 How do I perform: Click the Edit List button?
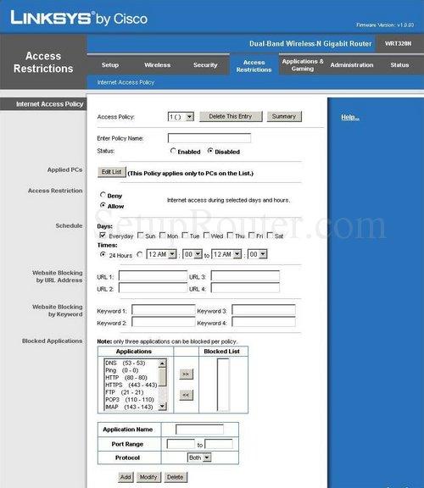pos(111,172)
